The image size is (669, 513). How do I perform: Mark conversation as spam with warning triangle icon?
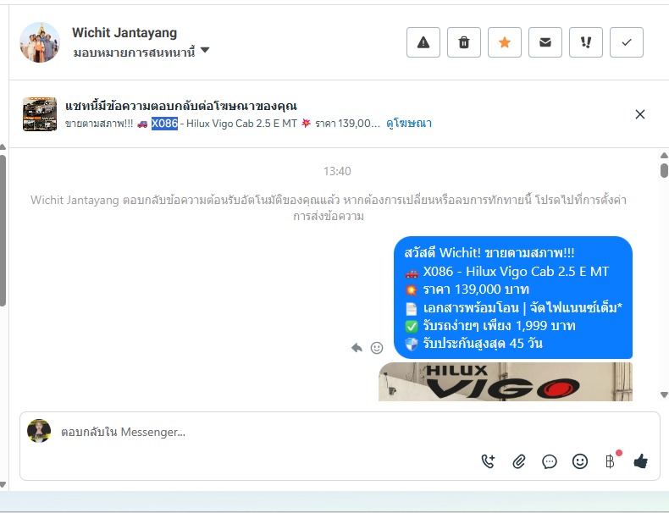pyautogui.click(x=423, y=42)
